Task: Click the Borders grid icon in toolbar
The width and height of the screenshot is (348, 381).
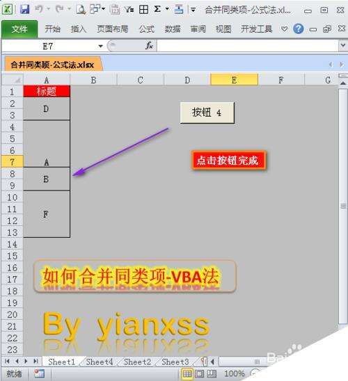Action: tap(143, 10)
